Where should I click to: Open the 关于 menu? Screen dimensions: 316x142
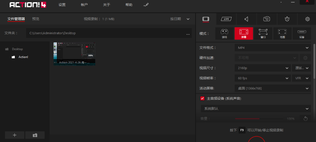[106, 5]
